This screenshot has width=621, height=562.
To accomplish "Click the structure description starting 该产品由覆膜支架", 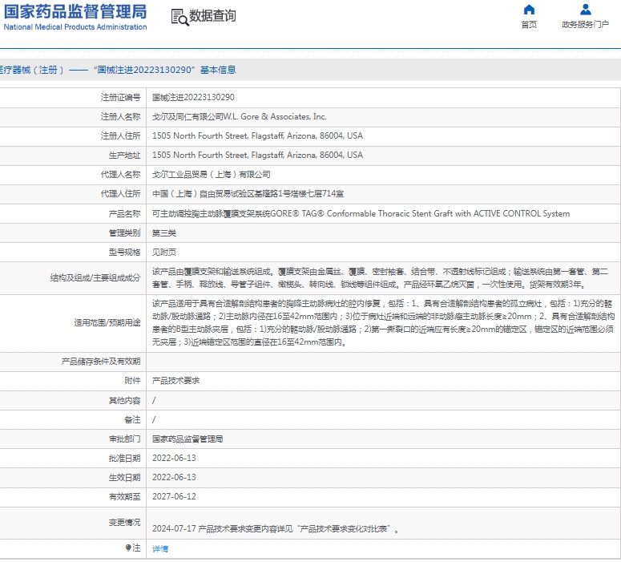I will [380, 278].
